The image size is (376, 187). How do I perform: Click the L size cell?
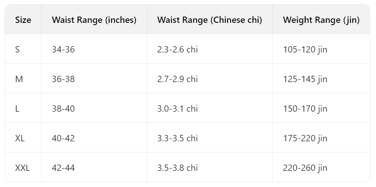(x=17, y=109)
